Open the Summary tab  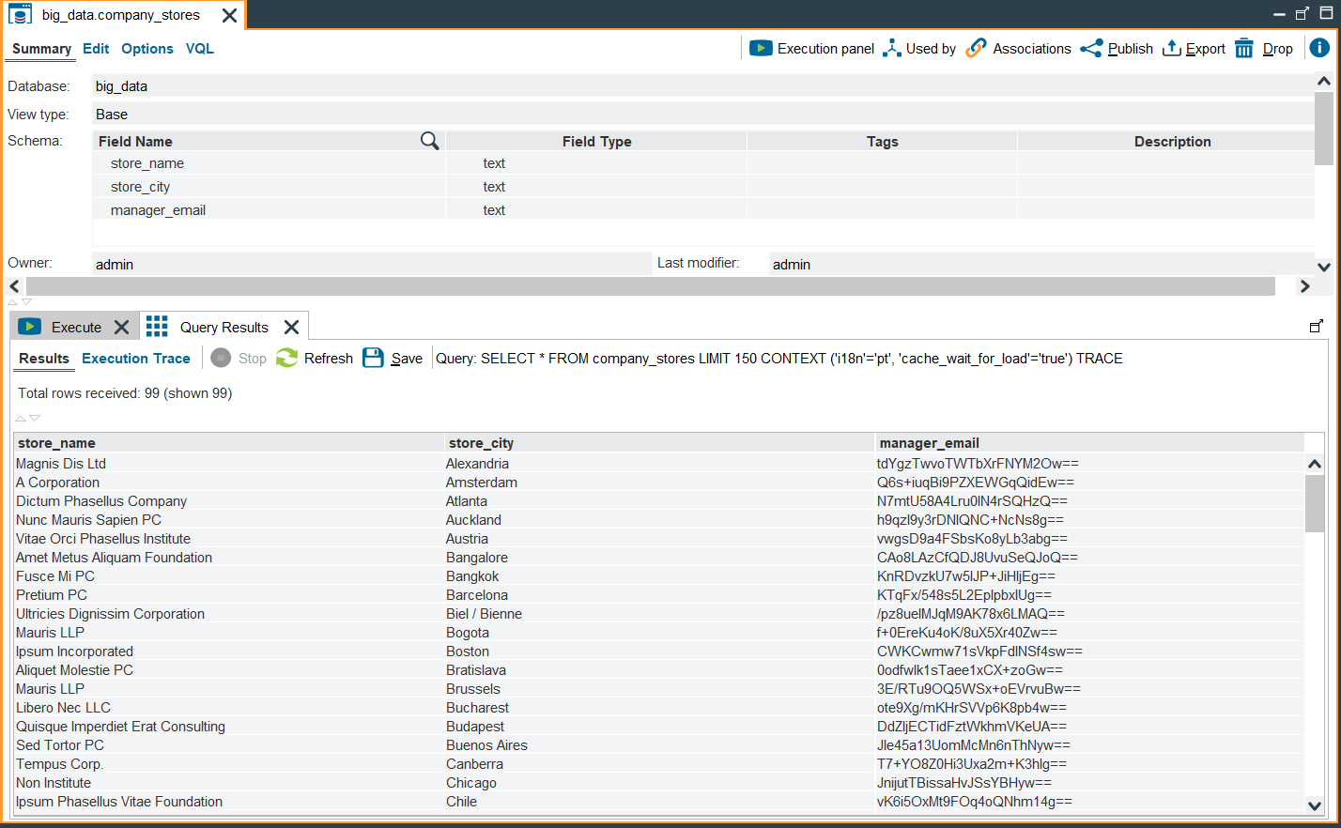[x=41, y=49]
